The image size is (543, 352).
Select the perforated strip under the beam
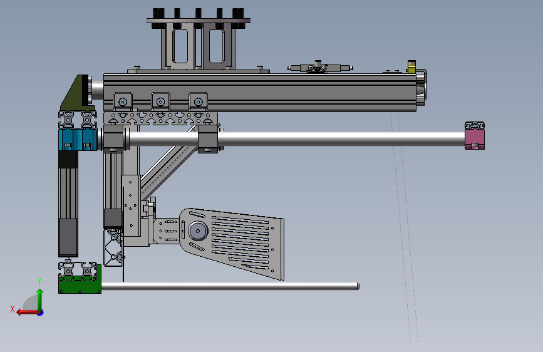(x=161, y=118)
